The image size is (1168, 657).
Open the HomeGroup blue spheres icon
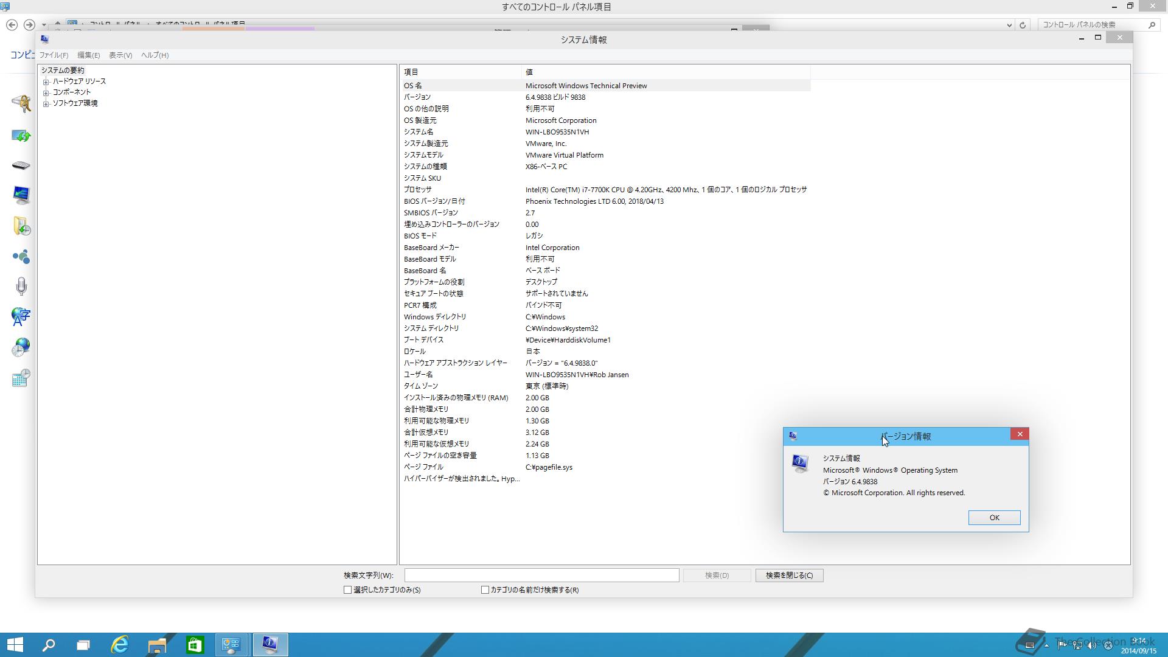pos(21,257)
